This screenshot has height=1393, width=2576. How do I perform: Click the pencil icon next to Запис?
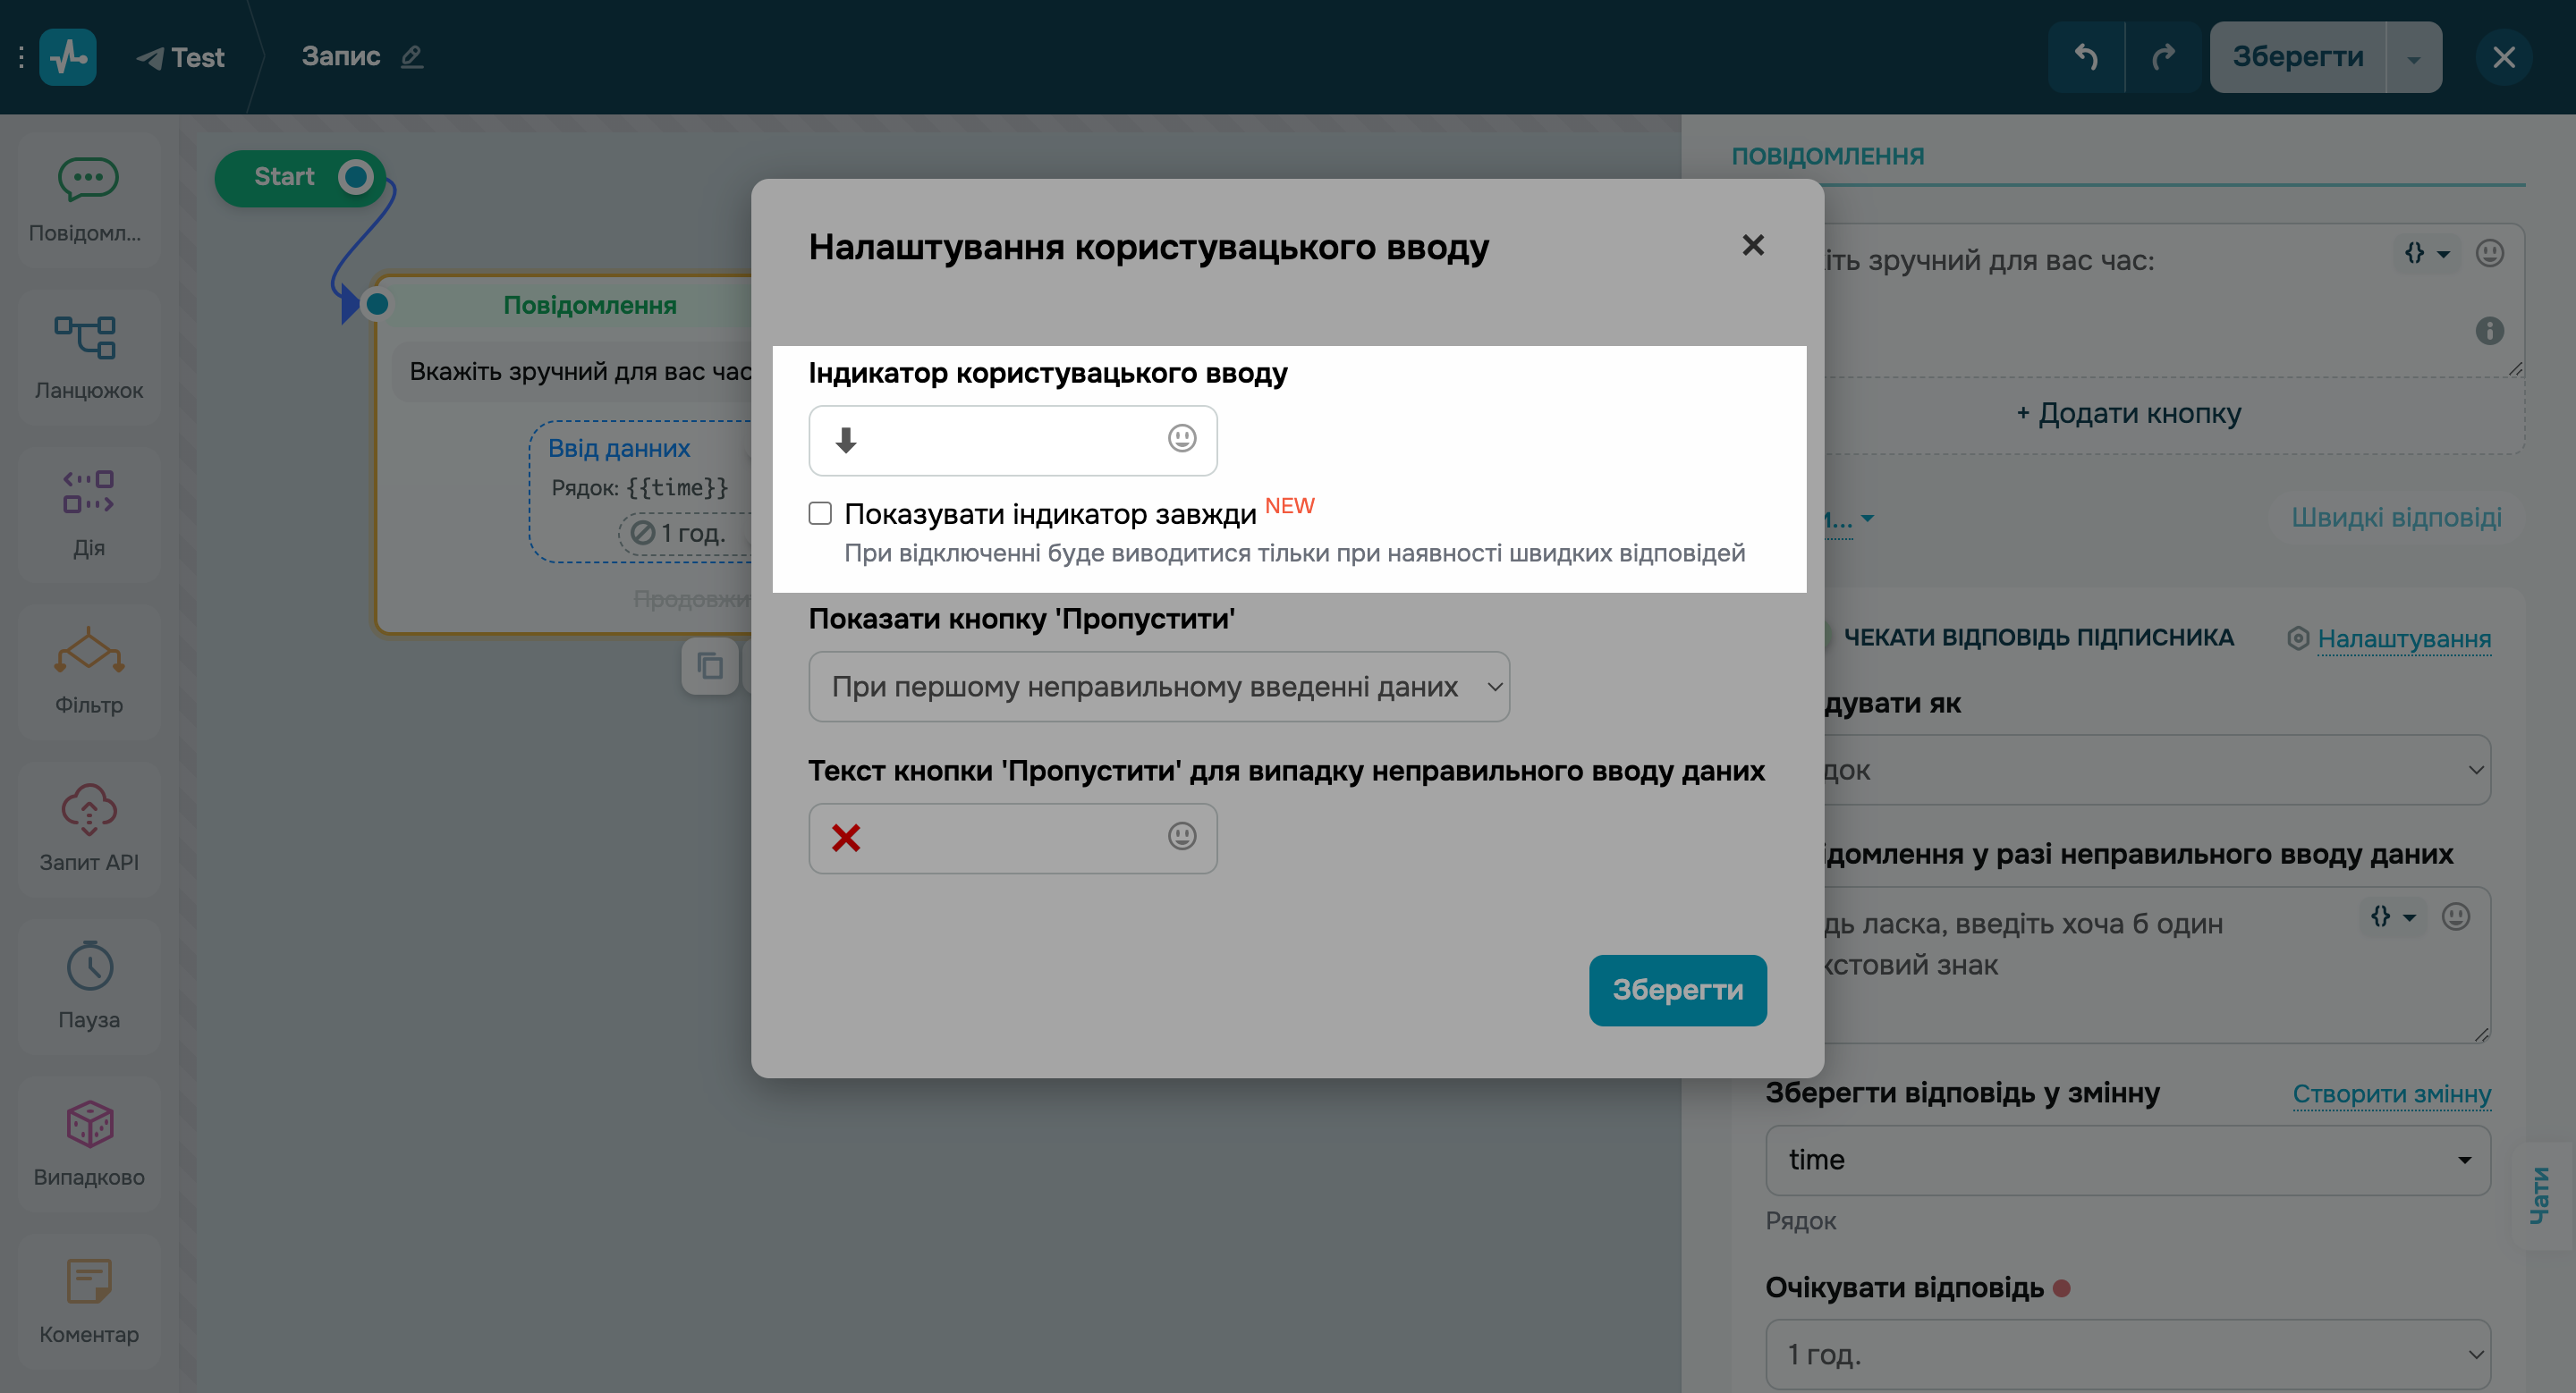coord(413,57)
